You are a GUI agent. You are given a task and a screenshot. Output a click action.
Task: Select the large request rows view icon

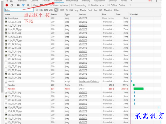(41, 5)
